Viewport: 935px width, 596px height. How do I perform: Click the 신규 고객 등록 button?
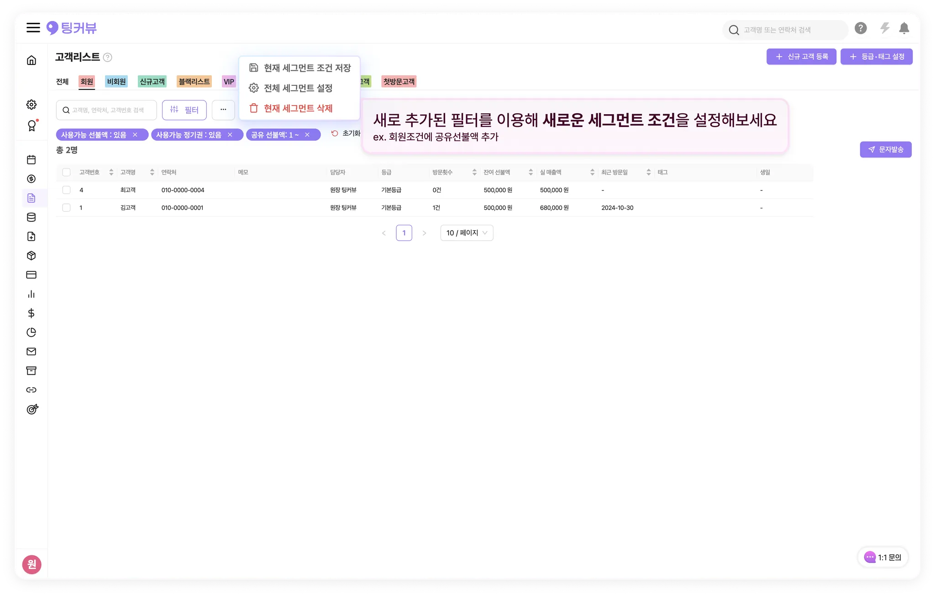point(801,57)
